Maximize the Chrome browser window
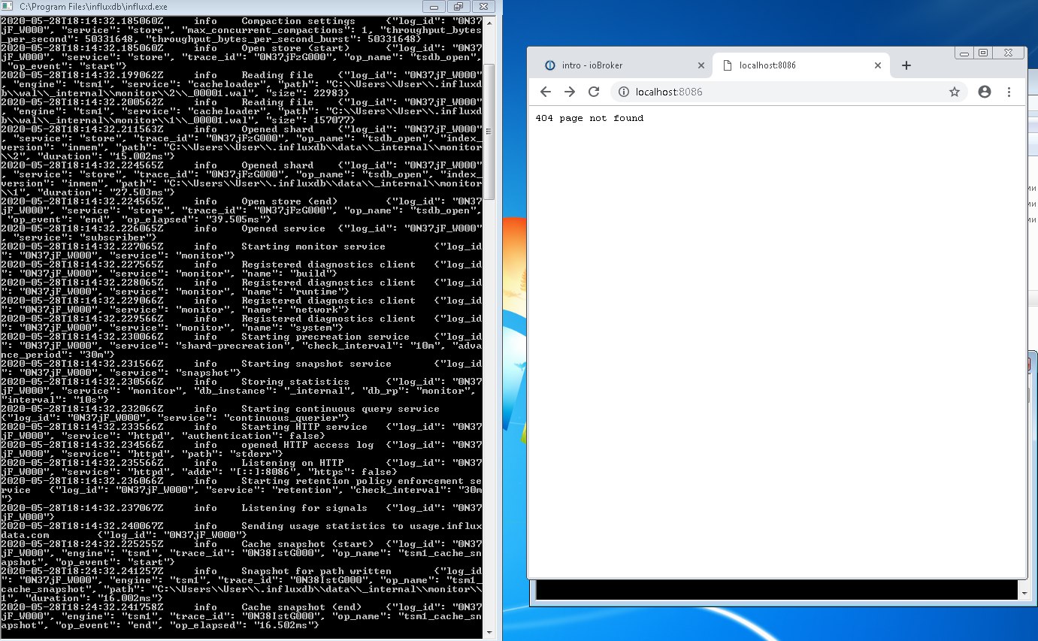The height and width of the screenshot is (641, 1038). pyautogui.click(x=983, y=53)
